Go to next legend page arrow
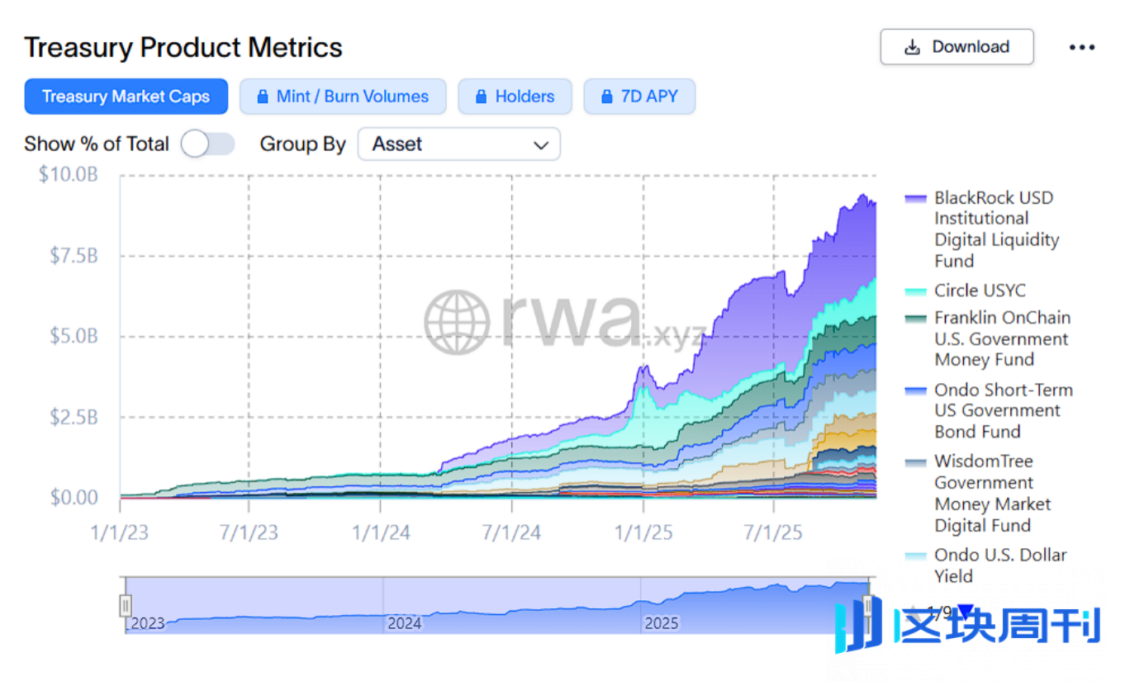Screen dimensions: 1125x695 (965, 612)
